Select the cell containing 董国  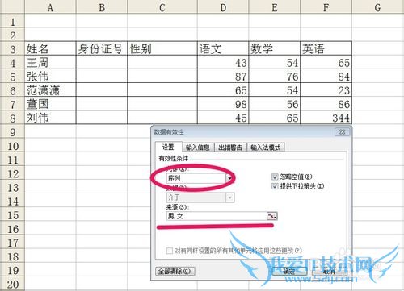pos(50,104)
